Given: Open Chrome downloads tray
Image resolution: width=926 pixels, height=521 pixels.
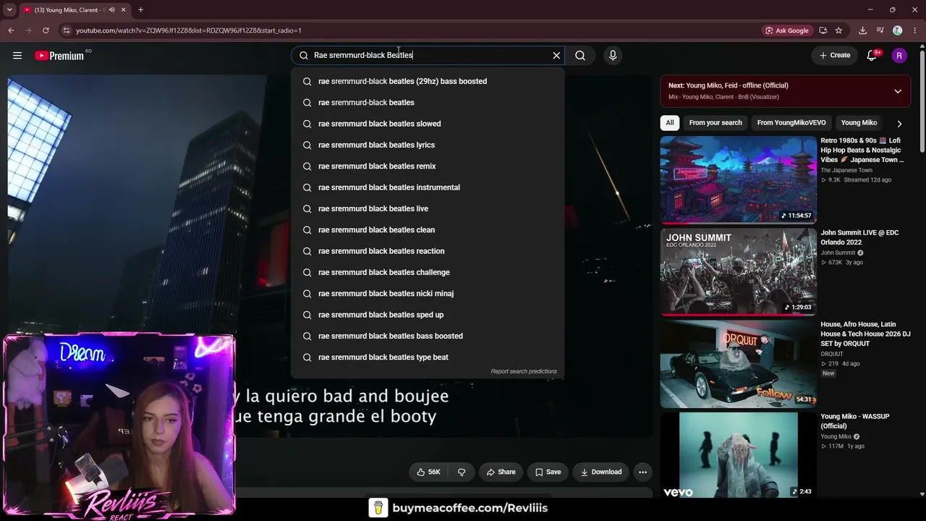Looking at the screenshot, I should pos(862,30).
